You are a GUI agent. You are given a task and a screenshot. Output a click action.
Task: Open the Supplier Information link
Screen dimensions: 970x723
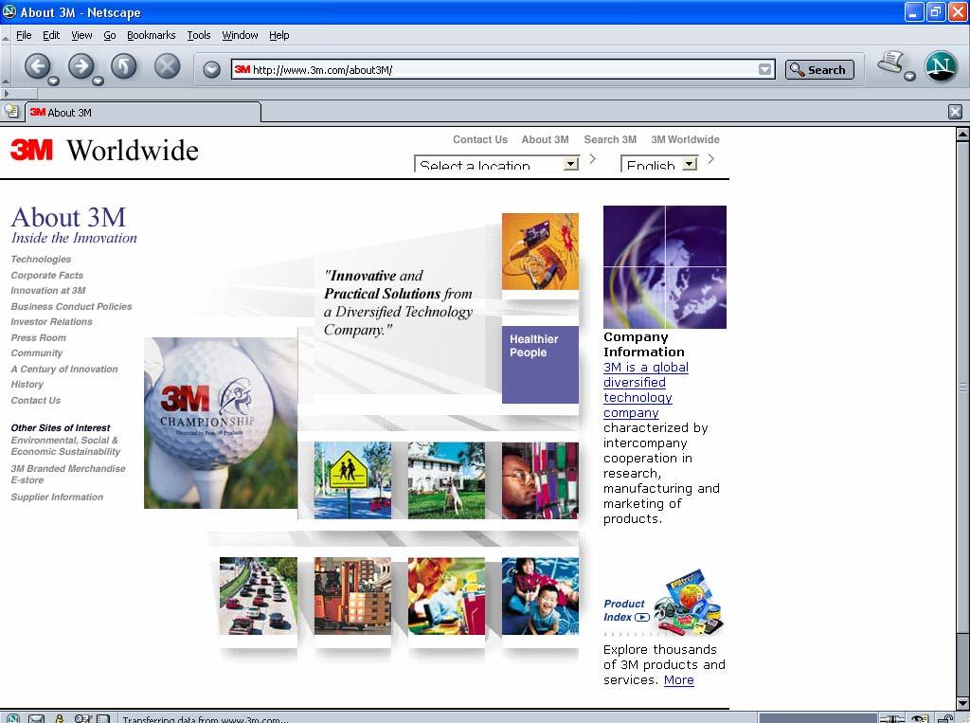[x=57, y=497]
